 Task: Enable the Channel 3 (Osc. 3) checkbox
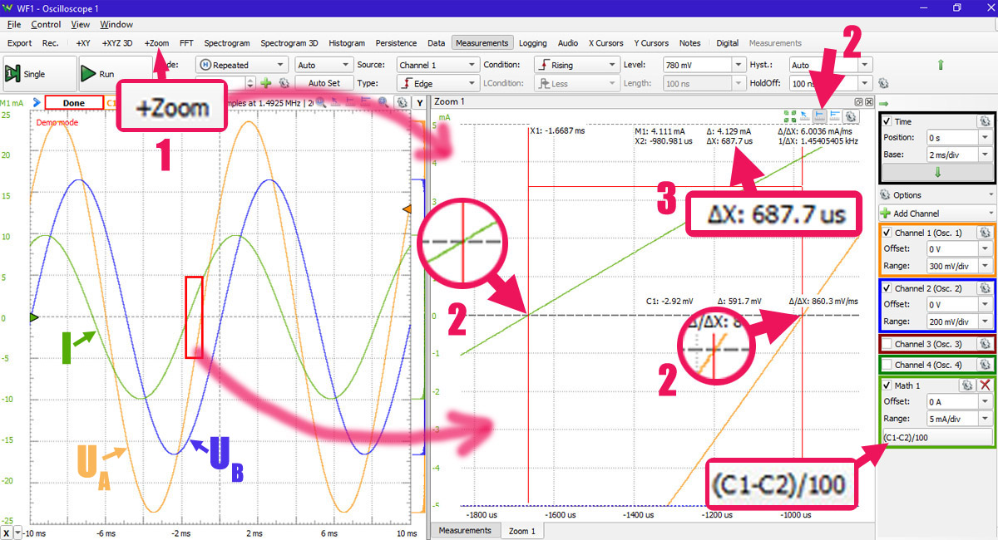pos(887,344)
